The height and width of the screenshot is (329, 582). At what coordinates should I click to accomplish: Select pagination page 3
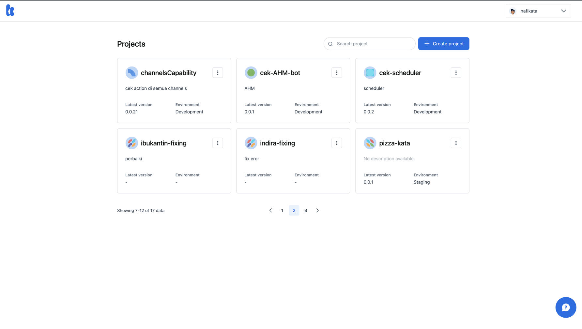pyautogui.click(x=306, y=210)
